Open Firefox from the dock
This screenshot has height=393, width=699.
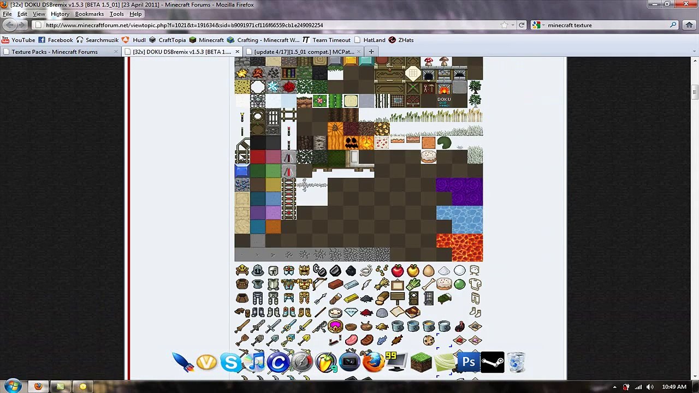click(x=374, y=362)
